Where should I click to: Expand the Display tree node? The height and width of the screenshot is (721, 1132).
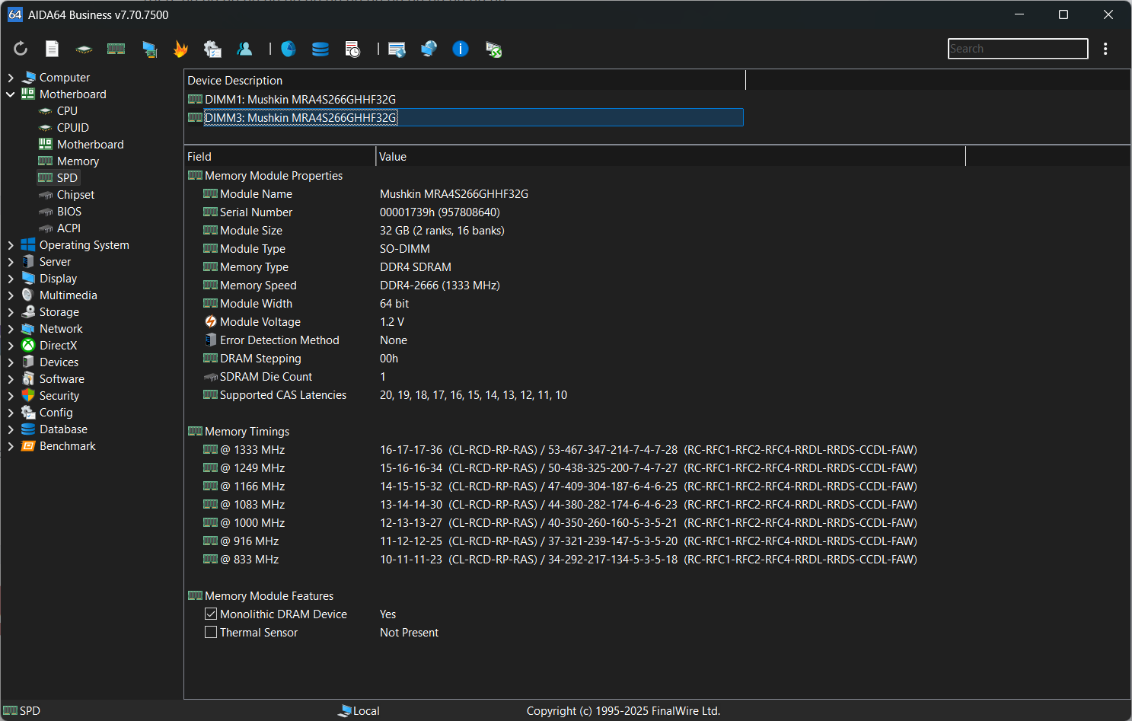pyautogui.click(x=11, y=279)
